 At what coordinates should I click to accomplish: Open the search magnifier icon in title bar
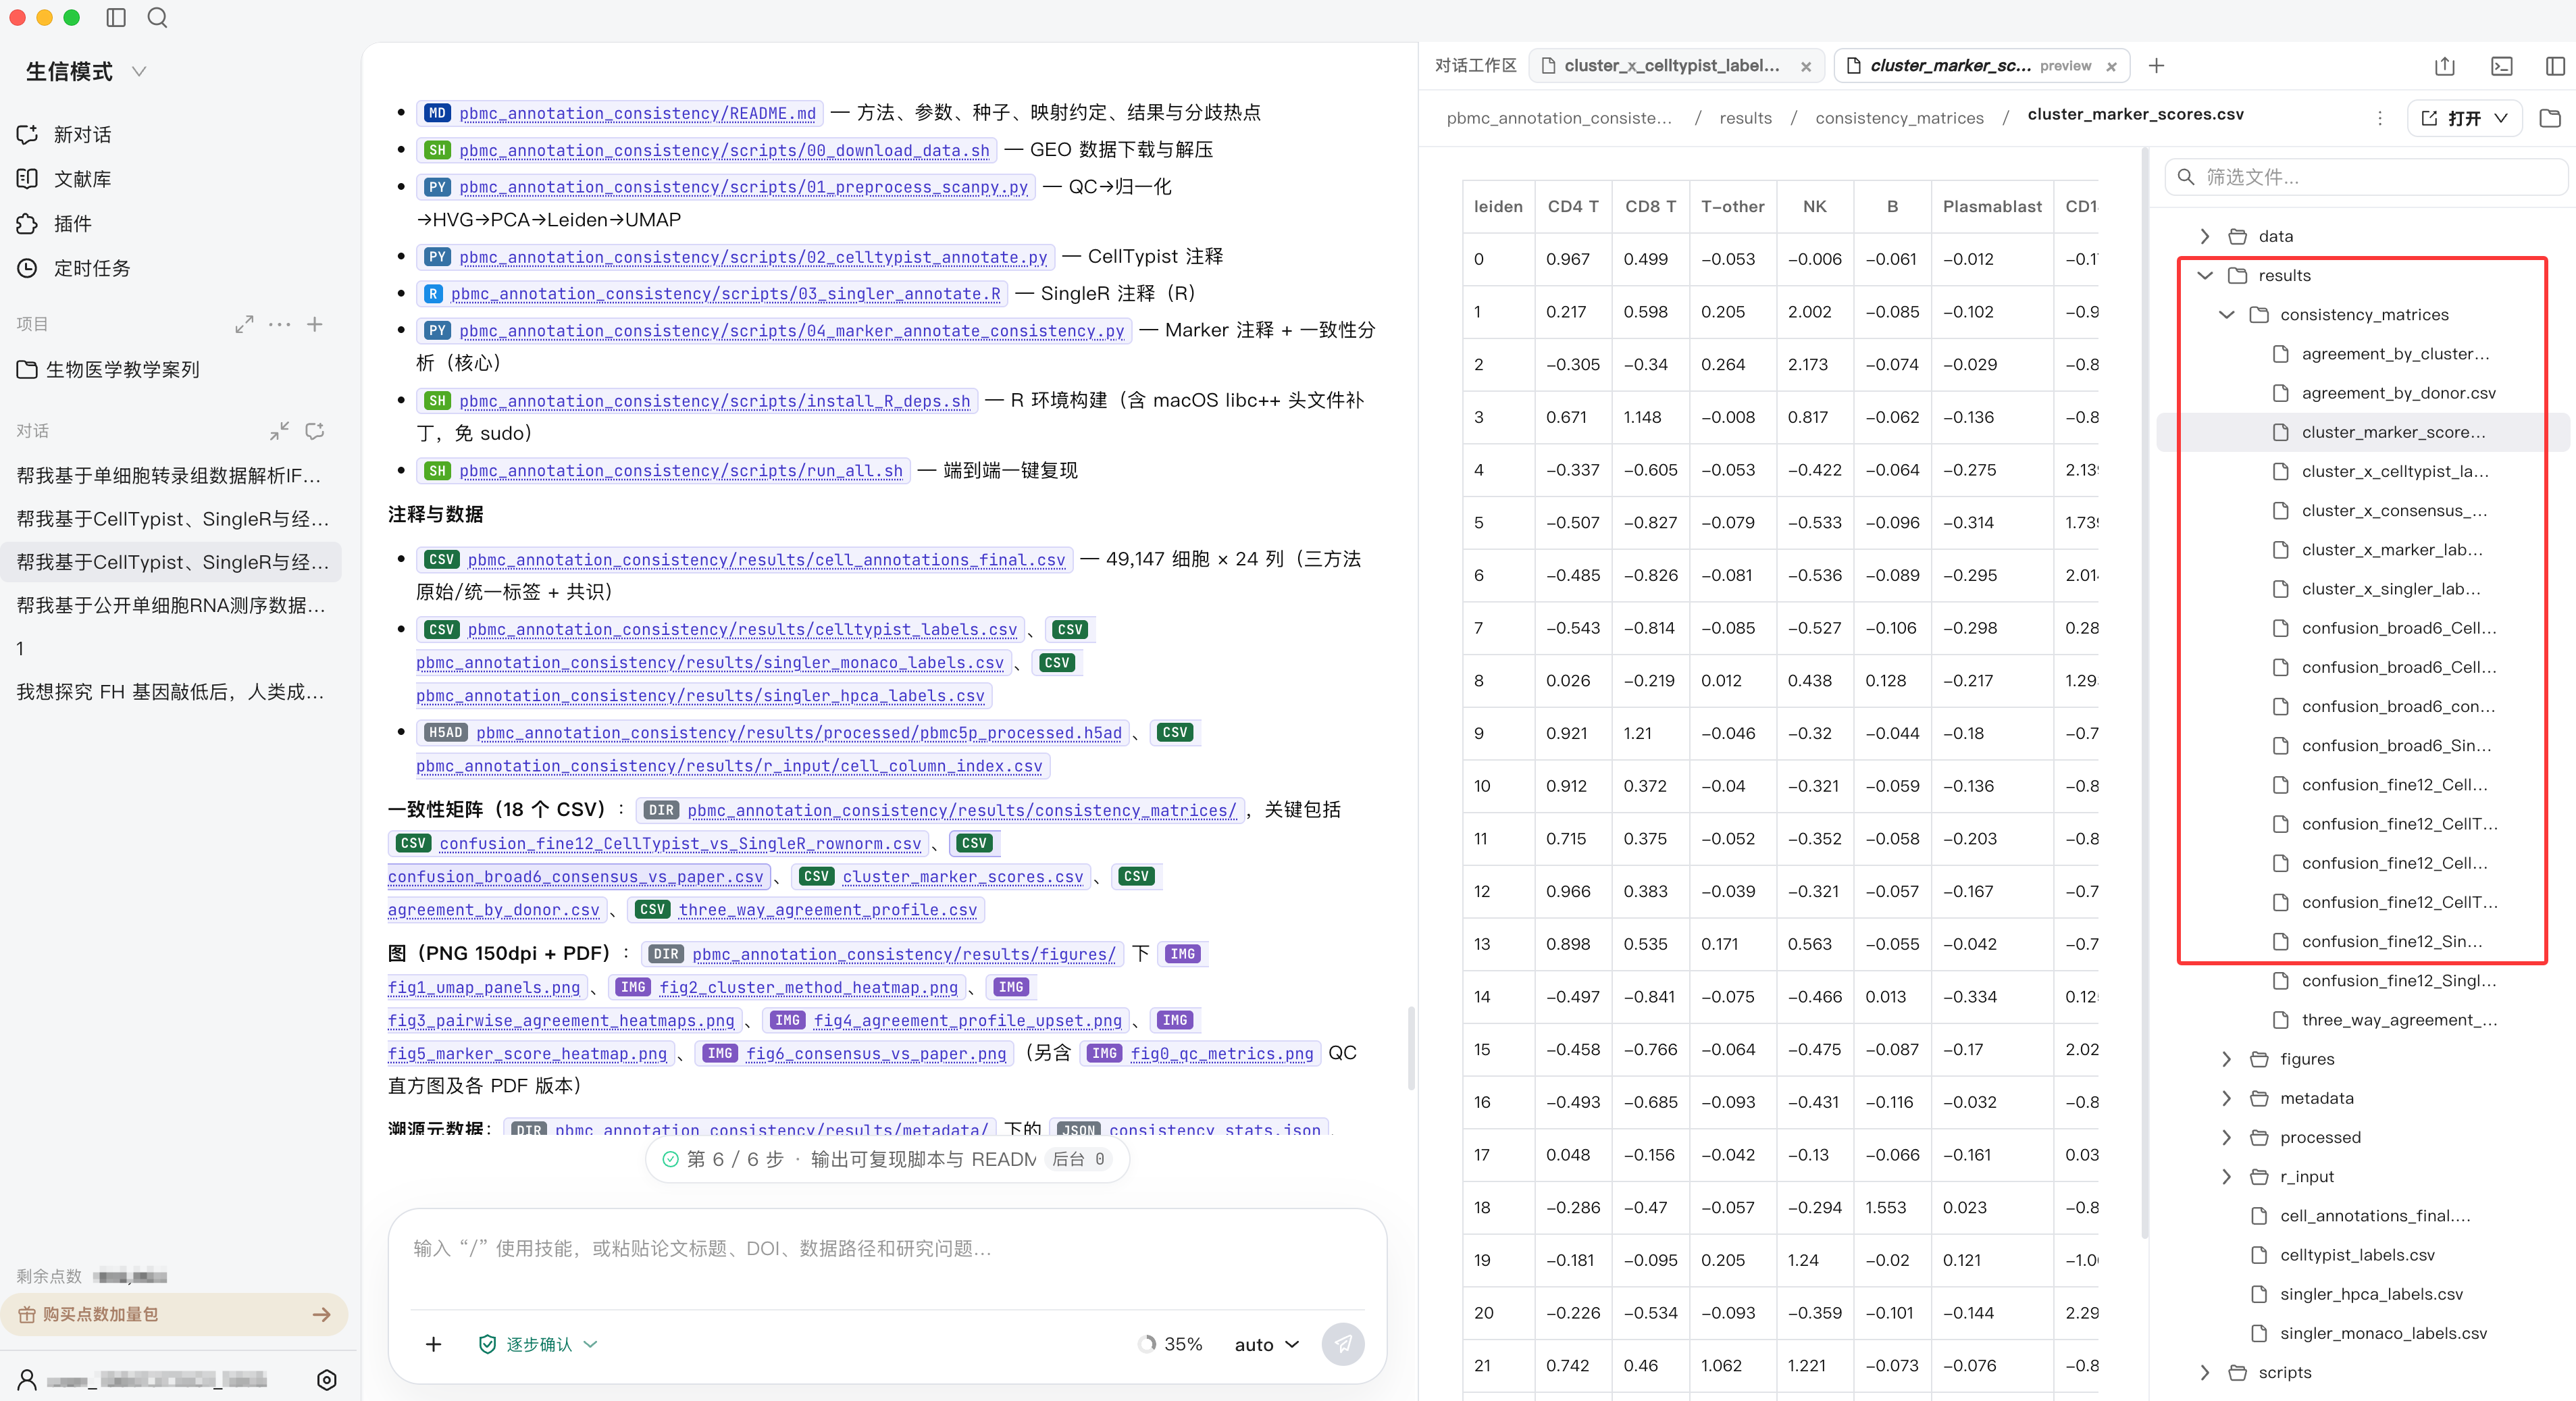tap(157, 17)
